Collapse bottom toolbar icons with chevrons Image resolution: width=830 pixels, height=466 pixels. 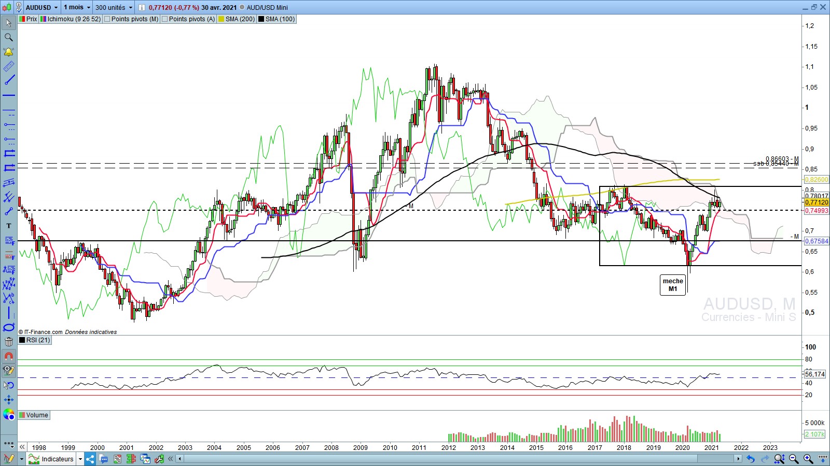[171, 459]
